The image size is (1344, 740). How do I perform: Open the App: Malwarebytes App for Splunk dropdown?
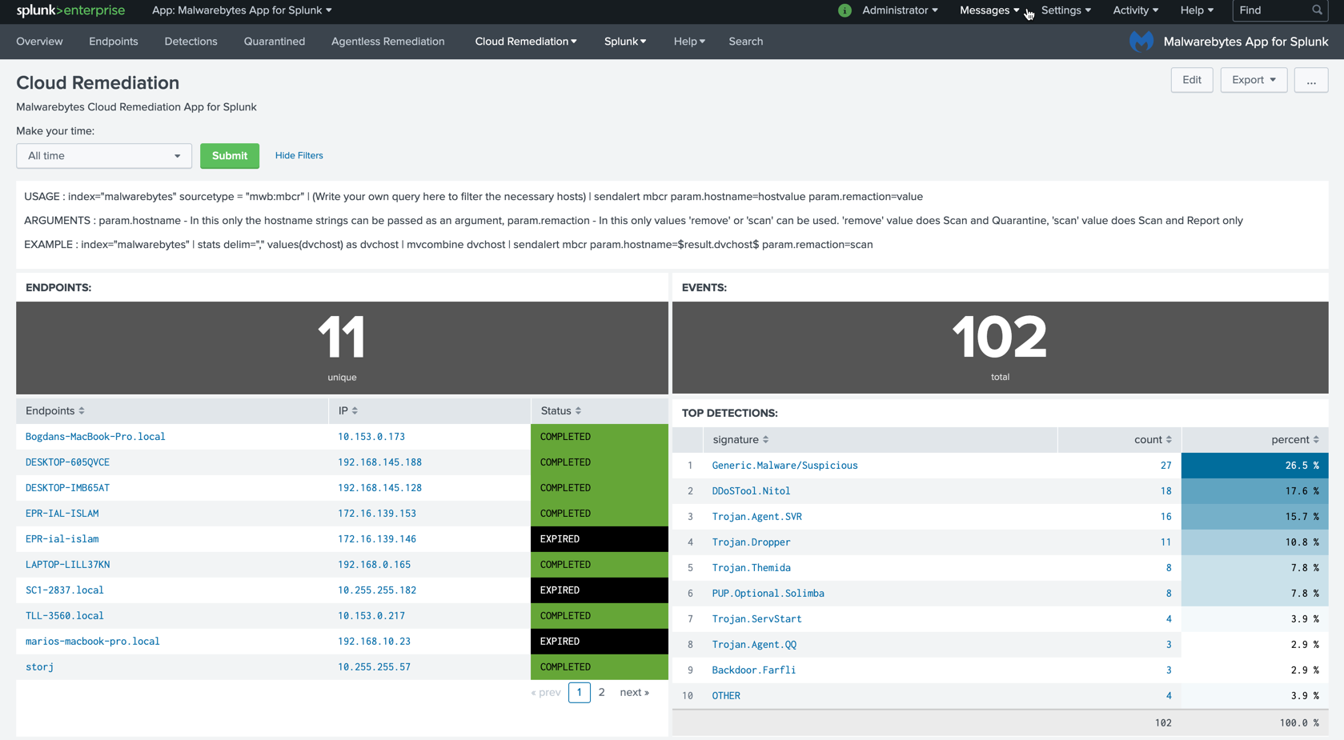pyautogui.click(x=242, y=10)
